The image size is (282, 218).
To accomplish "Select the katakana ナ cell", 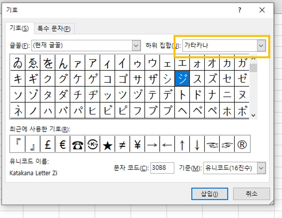I will tap(212, 95).
